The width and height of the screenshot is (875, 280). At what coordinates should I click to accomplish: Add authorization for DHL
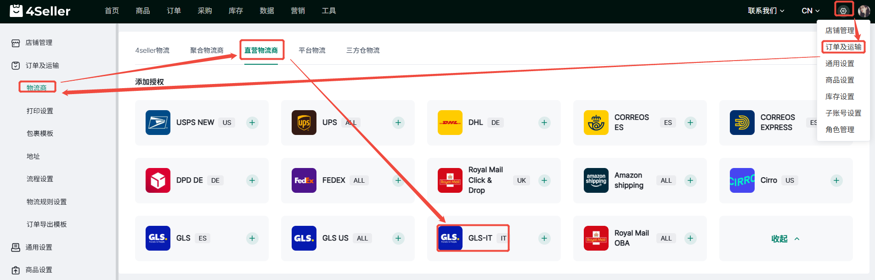click(x=544, y=123)
